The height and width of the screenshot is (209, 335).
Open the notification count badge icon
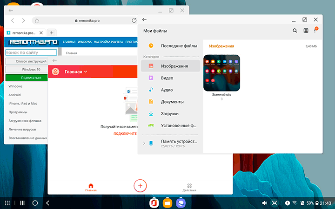pyautogui.click(x=288, y=203)
